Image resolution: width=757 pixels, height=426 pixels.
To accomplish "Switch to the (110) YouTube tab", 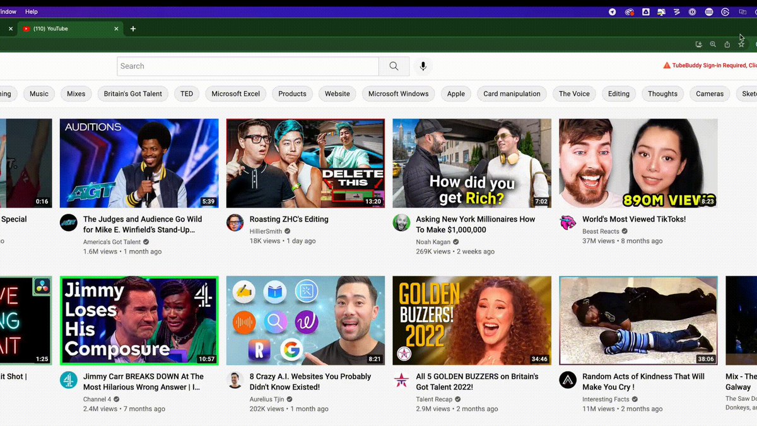I will 69,28.
